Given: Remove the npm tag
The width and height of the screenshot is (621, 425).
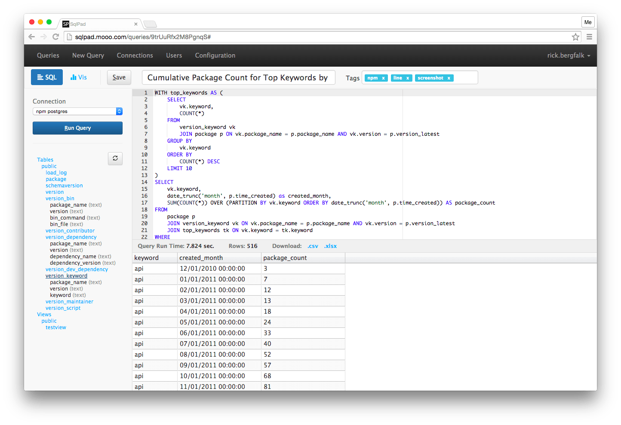Looking at the screenshot, I should 383,78.
